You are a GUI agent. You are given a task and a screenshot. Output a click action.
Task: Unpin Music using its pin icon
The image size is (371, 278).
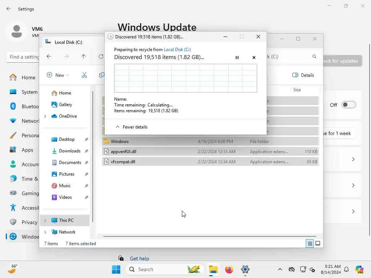point(86,186)
